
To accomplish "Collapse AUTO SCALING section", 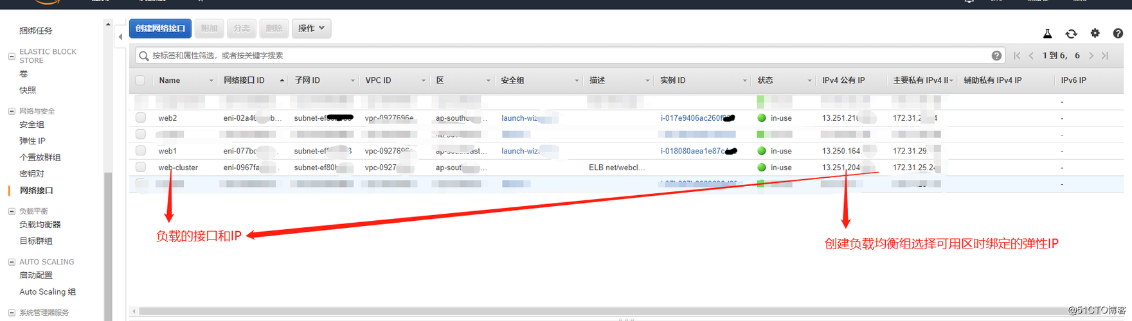I will pyautogui.click(x=12, y=262).
